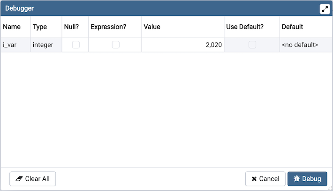Viewport: 333px width, 191px height.
Task: Click the Null? column header
Action: tap(71, 27)
